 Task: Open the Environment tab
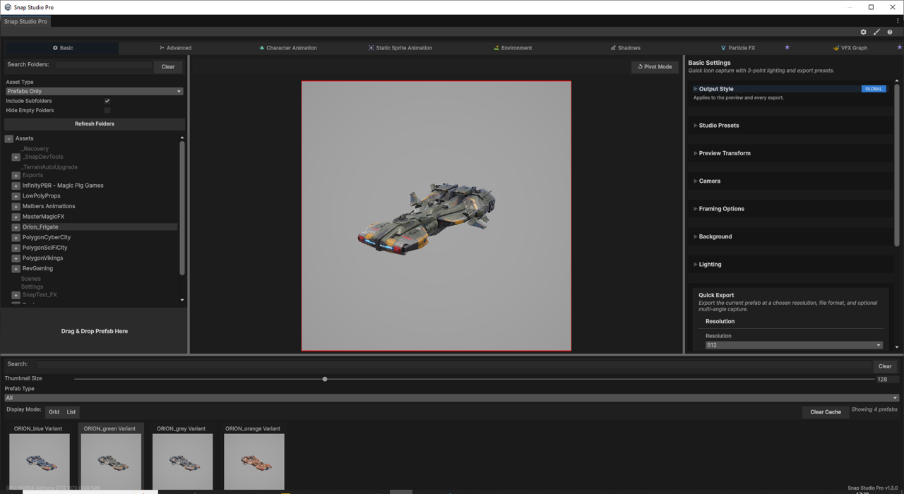pyautogui.click(x=513, y=48)
